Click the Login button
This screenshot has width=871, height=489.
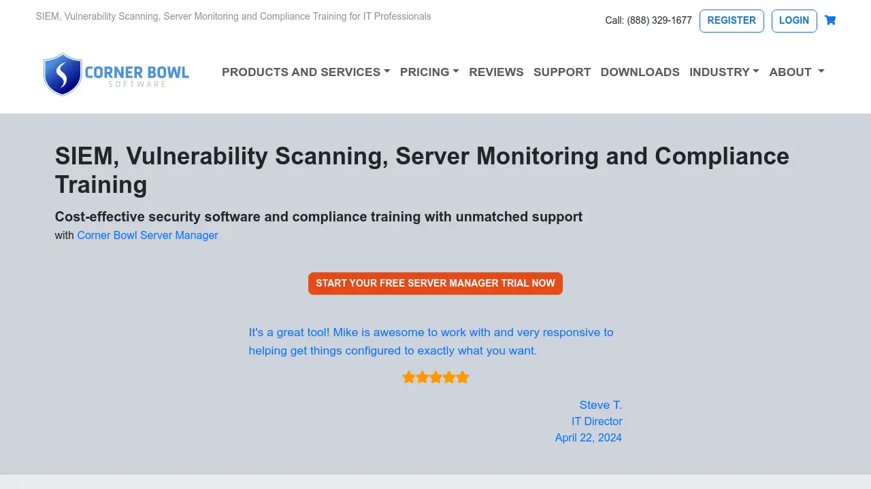[x=794, y=20]
